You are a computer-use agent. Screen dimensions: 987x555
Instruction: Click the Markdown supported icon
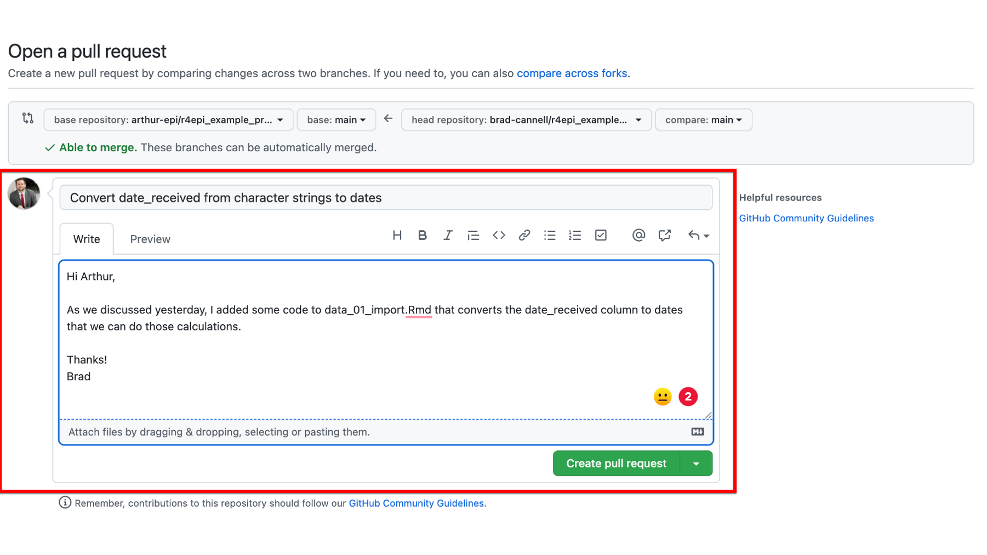pos(697,432)
